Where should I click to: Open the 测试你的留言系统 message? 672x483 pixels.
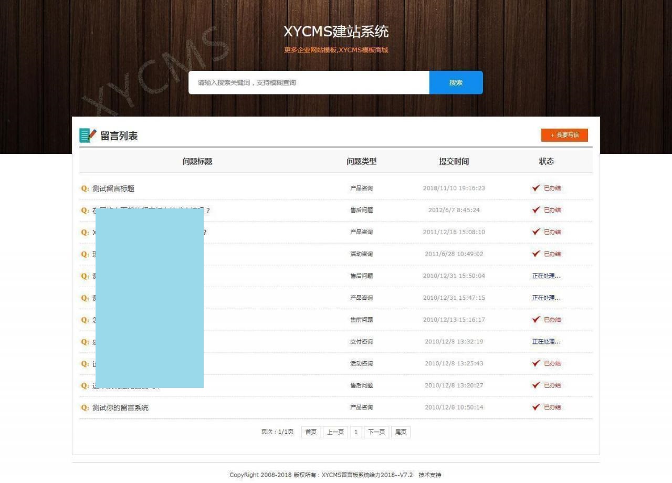pos(120,408)
